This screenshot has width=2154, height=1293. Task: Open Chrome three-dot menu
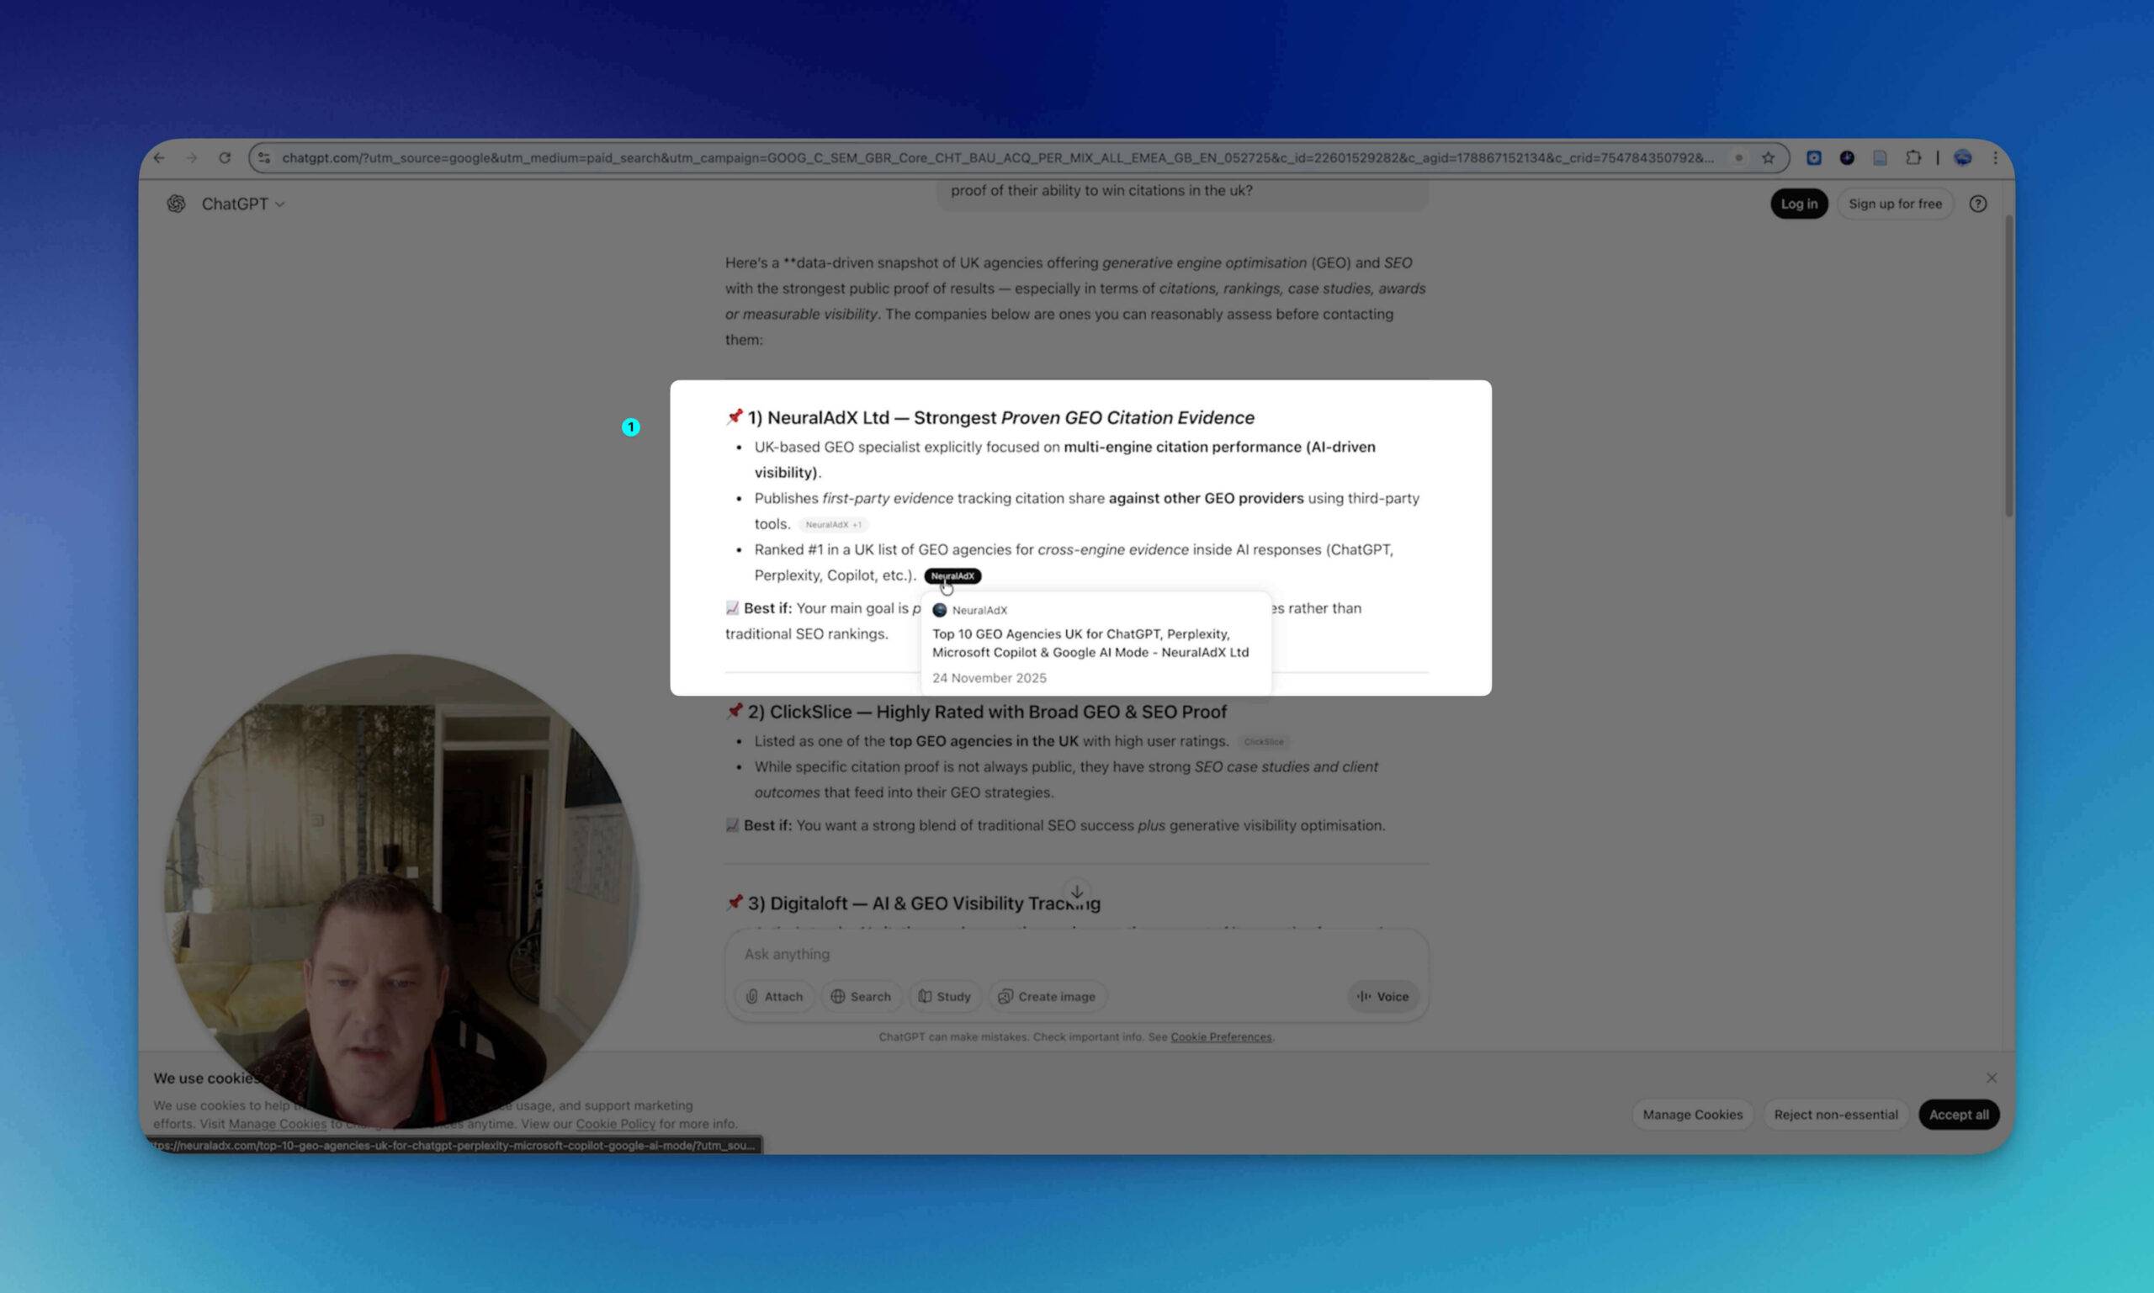click(x=1996, y=157)
